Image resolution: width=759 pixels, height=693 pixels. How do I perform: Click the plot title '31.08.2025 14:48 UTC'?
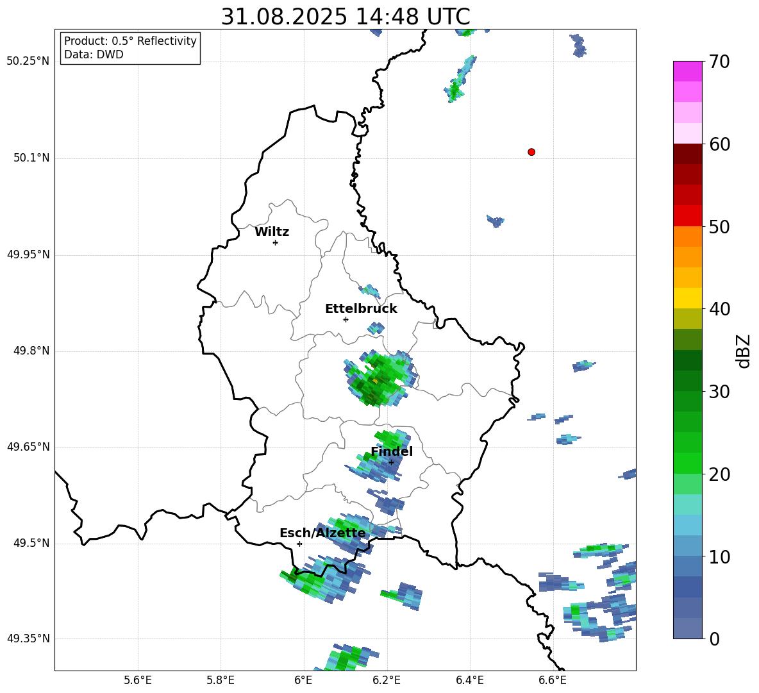(346, 17)
